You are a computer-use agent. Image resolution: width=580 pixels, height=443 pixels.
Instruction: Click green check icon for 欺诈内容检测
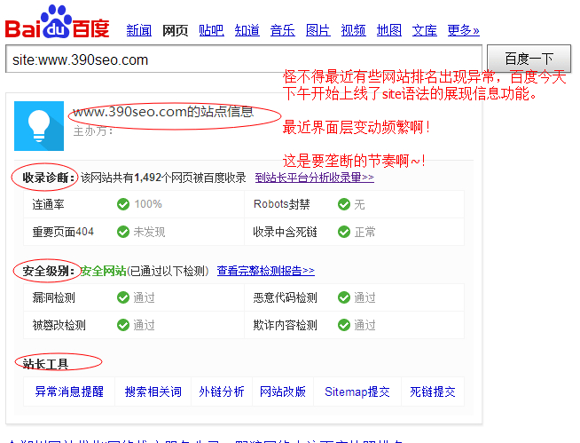(344, 325)
